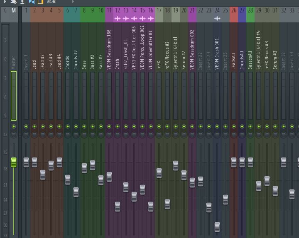Select the reFX Nexus #2 track name
The image size is (299, 238).
[x=167, y=56]
